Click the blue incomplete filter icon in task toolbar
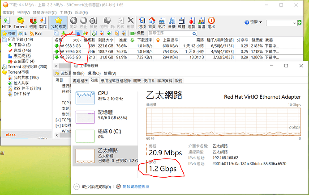The height and width of the screenshot is (195, 309). tap(78, 33)
